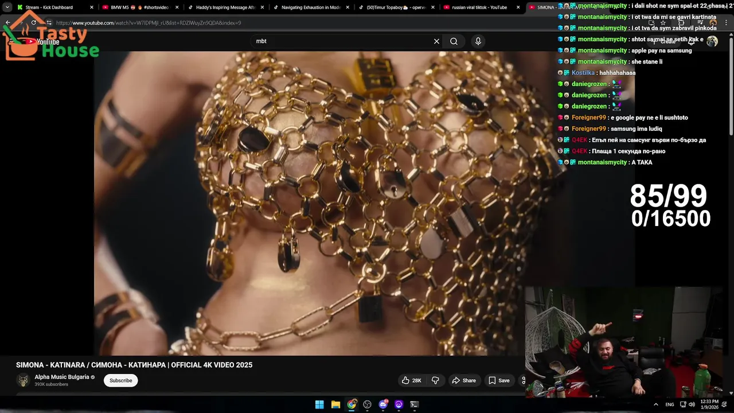Open the purple round app icon in taskbar
Screen dimensions: 734x413
click(x=399, y=404)
